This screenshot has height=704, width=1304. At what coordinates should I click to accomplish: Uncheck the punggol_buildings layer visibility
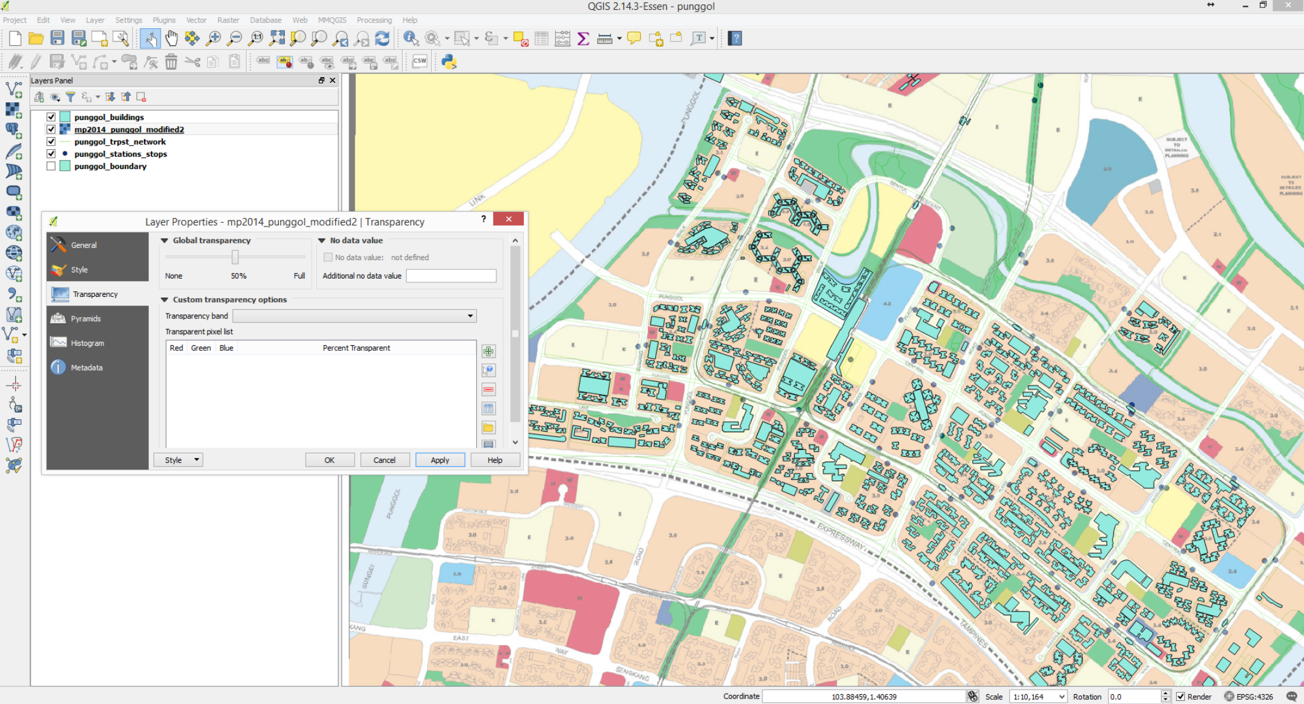click(51, 117)
